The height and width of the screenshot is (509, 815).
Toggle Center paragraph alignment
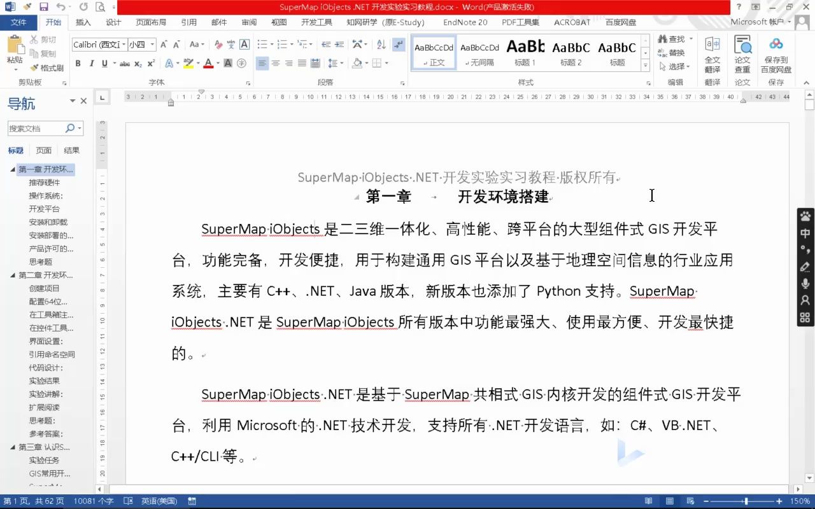click(x=276, y=63)
